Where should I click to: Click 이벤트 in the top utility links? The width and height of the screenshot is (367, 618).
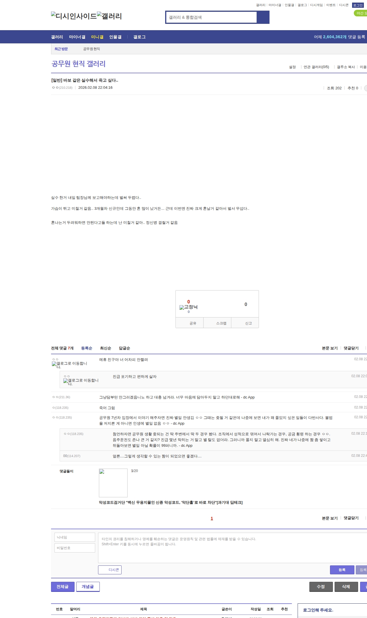click(331, 5)
